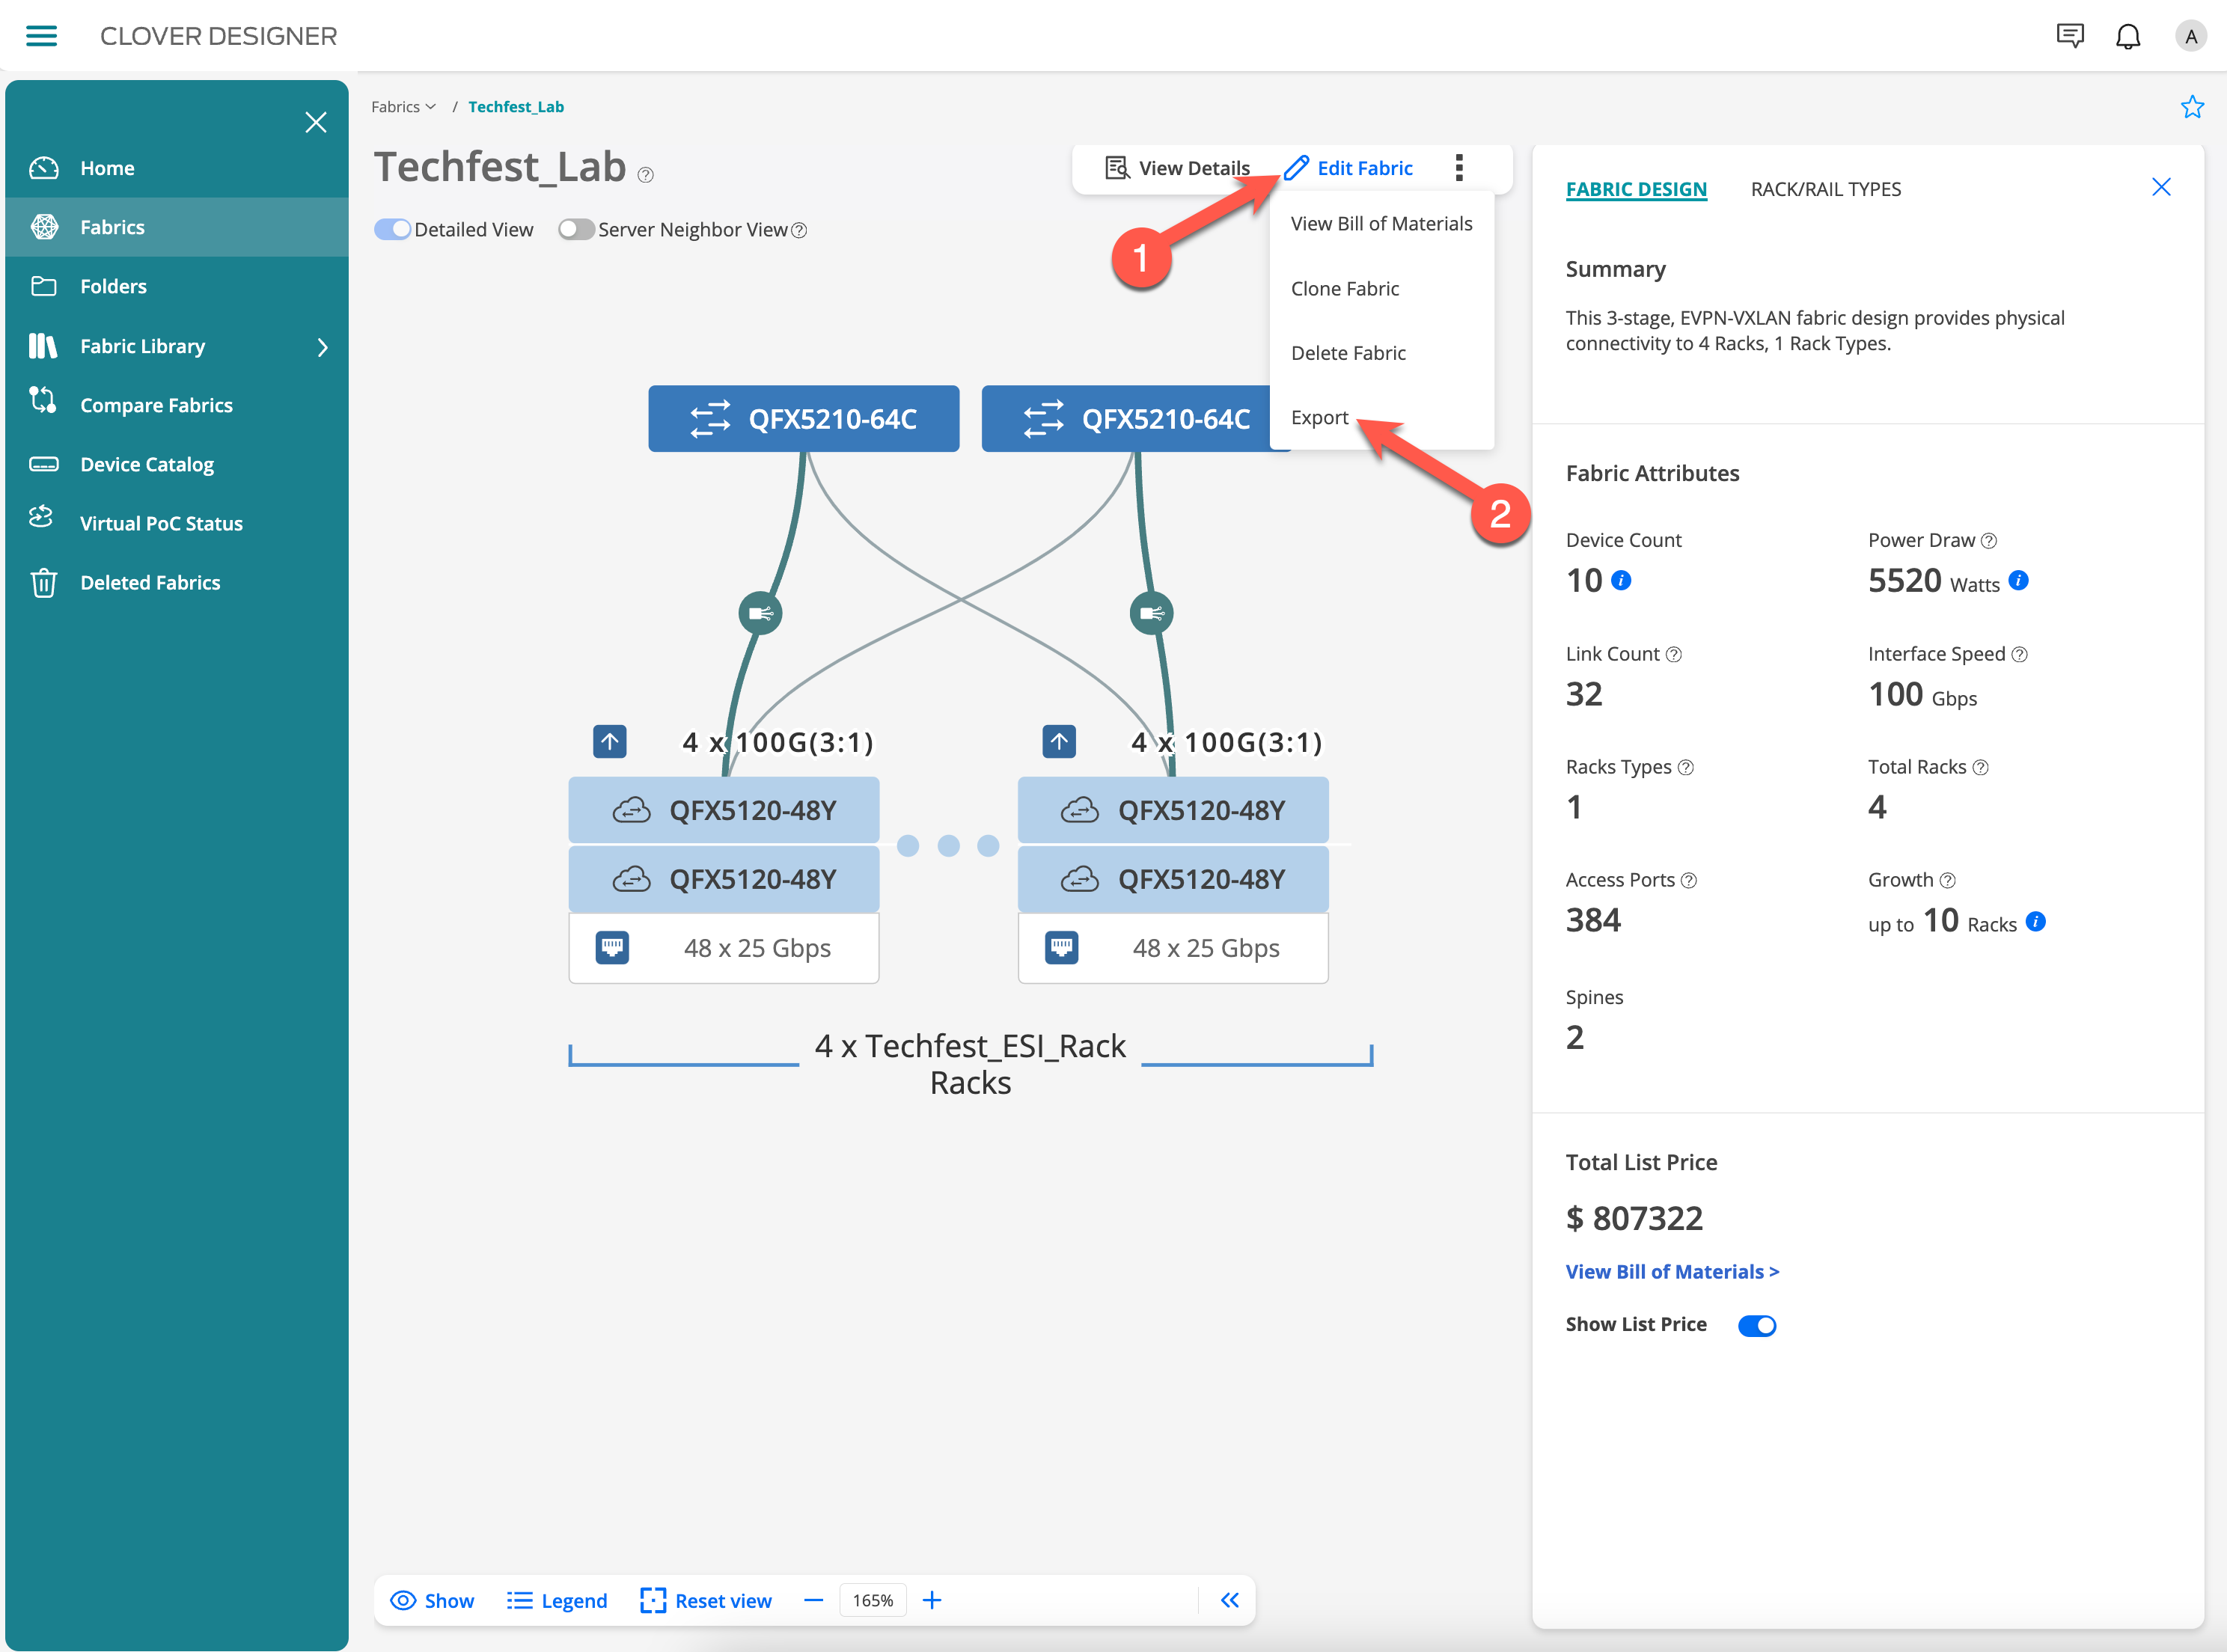Open the notifications bell
Screen dimensions: 2227x1652
click(x=2127, y=37)
